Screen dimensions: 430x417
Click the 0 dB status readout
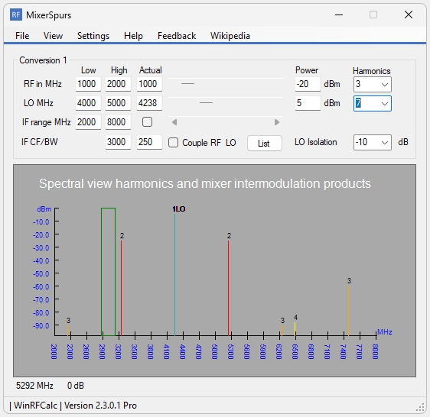click(76, 386)
